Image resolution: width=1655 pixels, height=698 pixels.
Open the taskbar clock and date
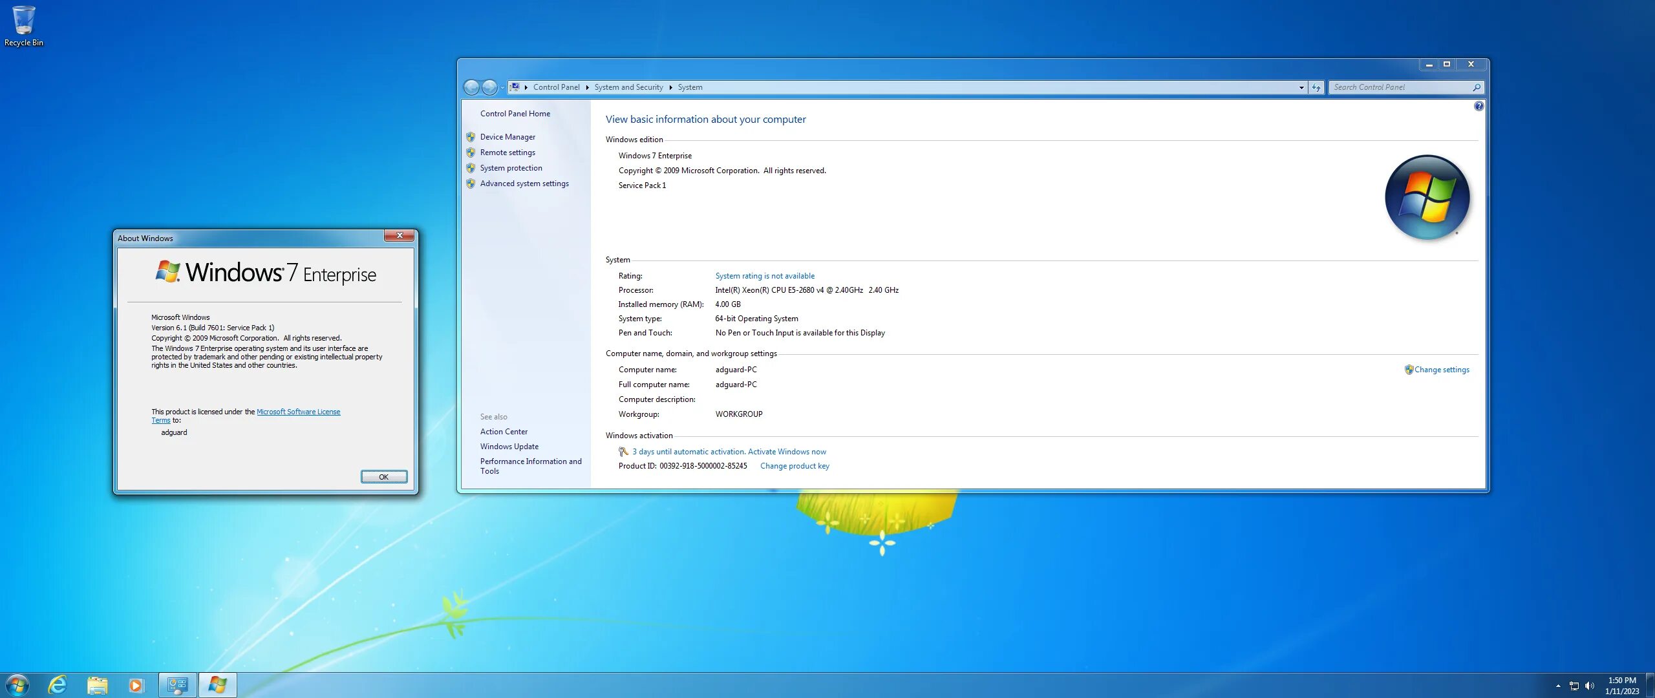click(1622, 686)
